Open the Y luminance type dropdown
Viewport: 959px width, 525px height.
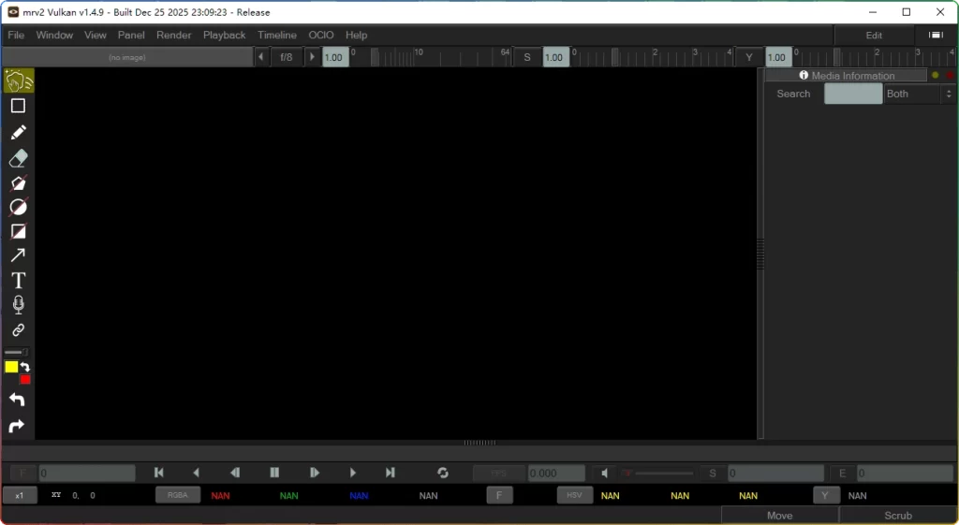pos(825,495)
